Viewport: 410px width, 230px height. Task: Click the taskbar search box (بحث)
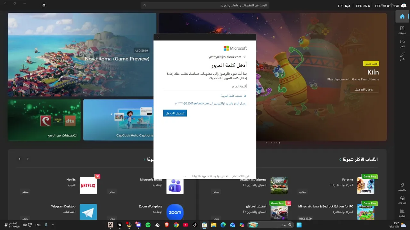click(270, 225)
